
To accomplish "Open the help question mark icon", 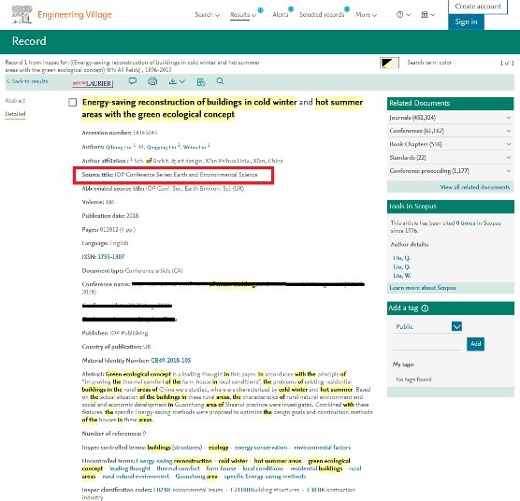I will tap(403, 15).
